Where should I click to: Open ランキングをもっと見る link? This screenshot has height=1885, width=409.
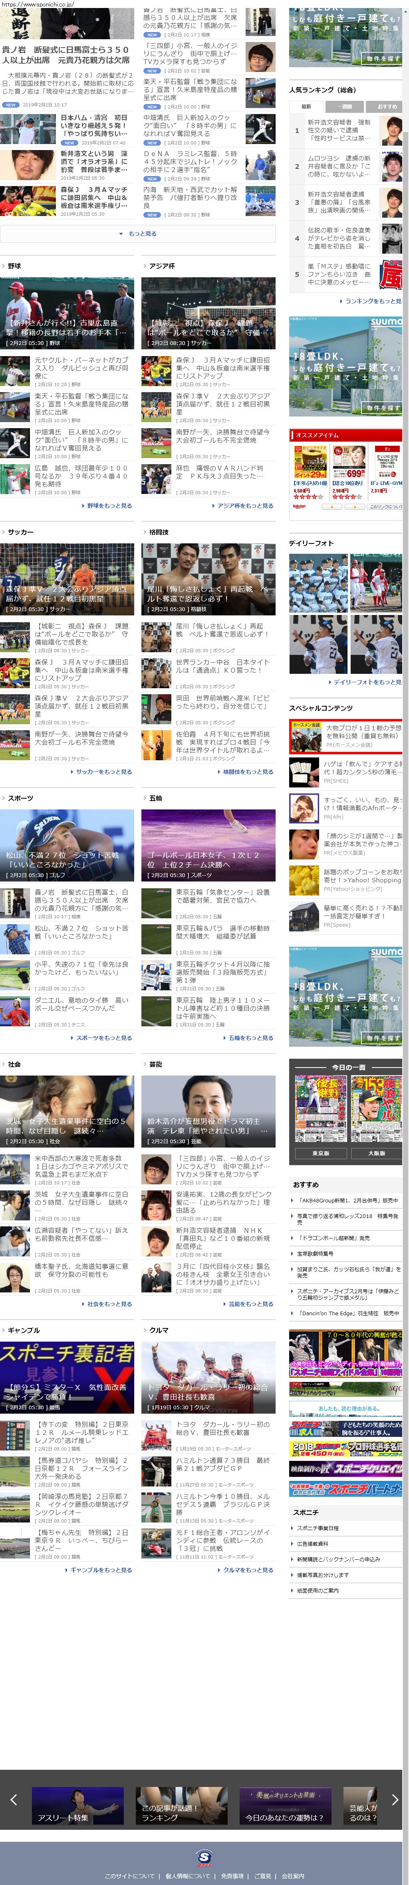[x=371, y=301]
